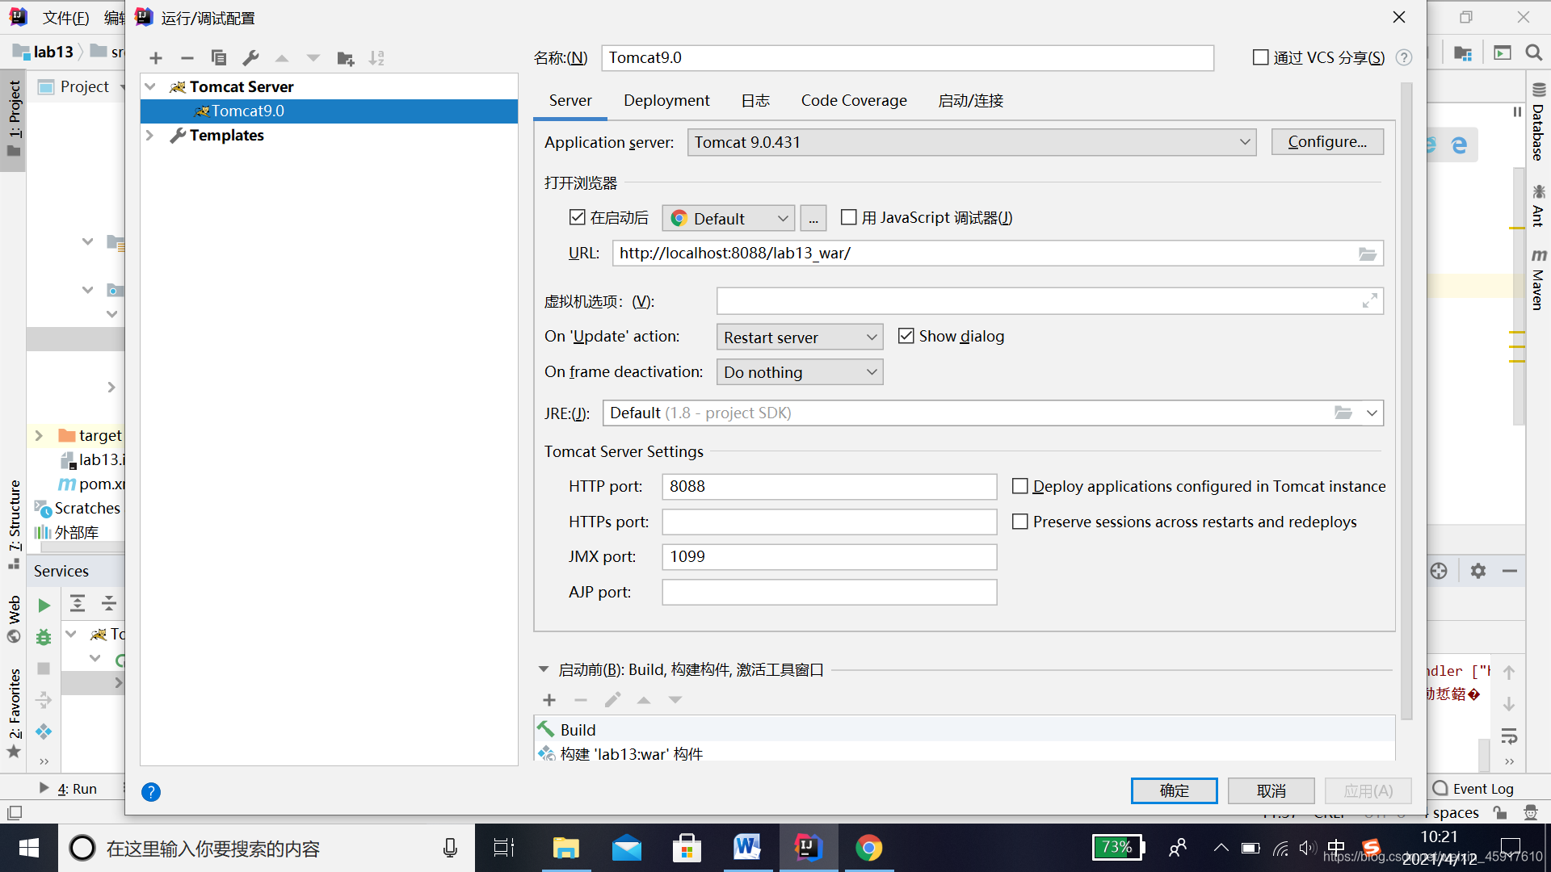Open the Event Log panel

tap(1473, 788)
